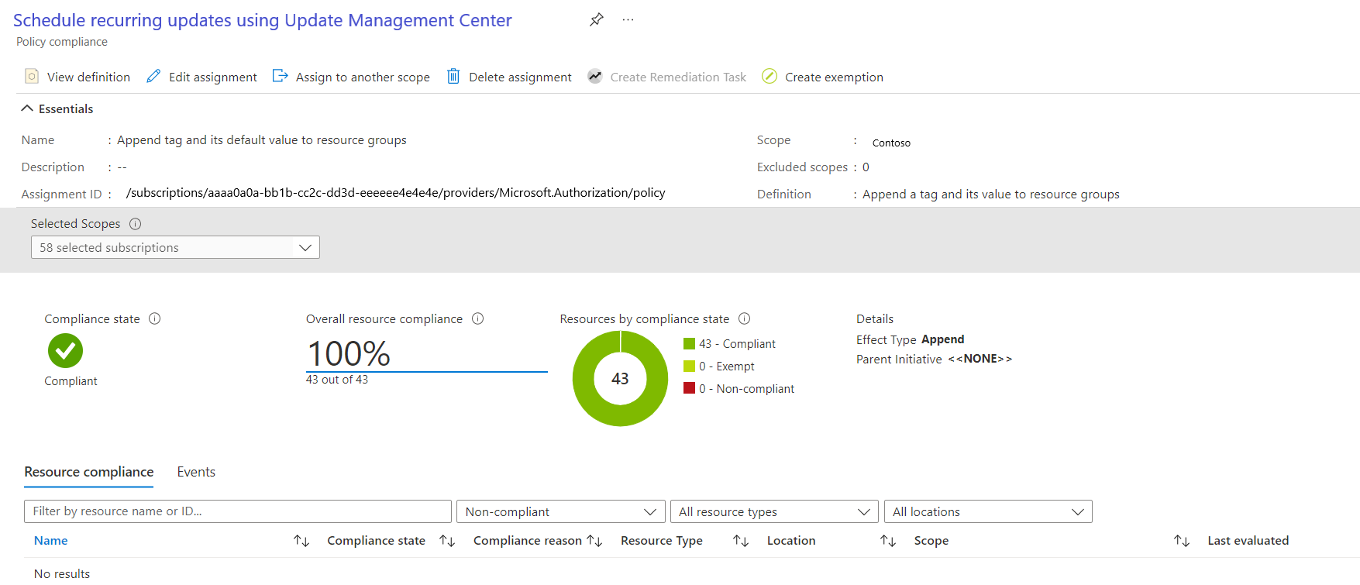
Task: Open the All locations dropdown
Action: 987,511
